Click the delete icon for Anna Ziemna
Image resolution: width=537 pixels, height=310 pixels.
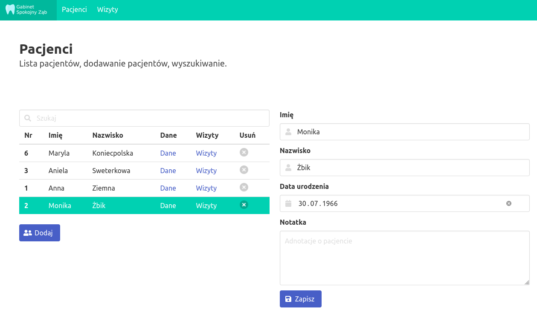pyautogui.click(x=244, y=187)
